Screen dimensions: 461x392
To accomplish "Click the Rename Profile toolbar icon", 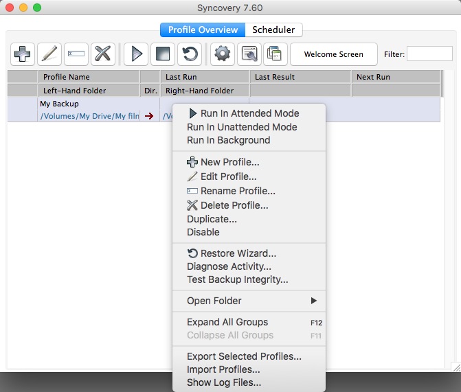I will point(76,54).
